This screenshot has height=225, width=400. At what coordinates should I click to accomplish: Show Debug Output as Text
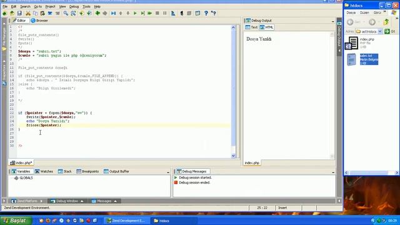pos(251,27)
